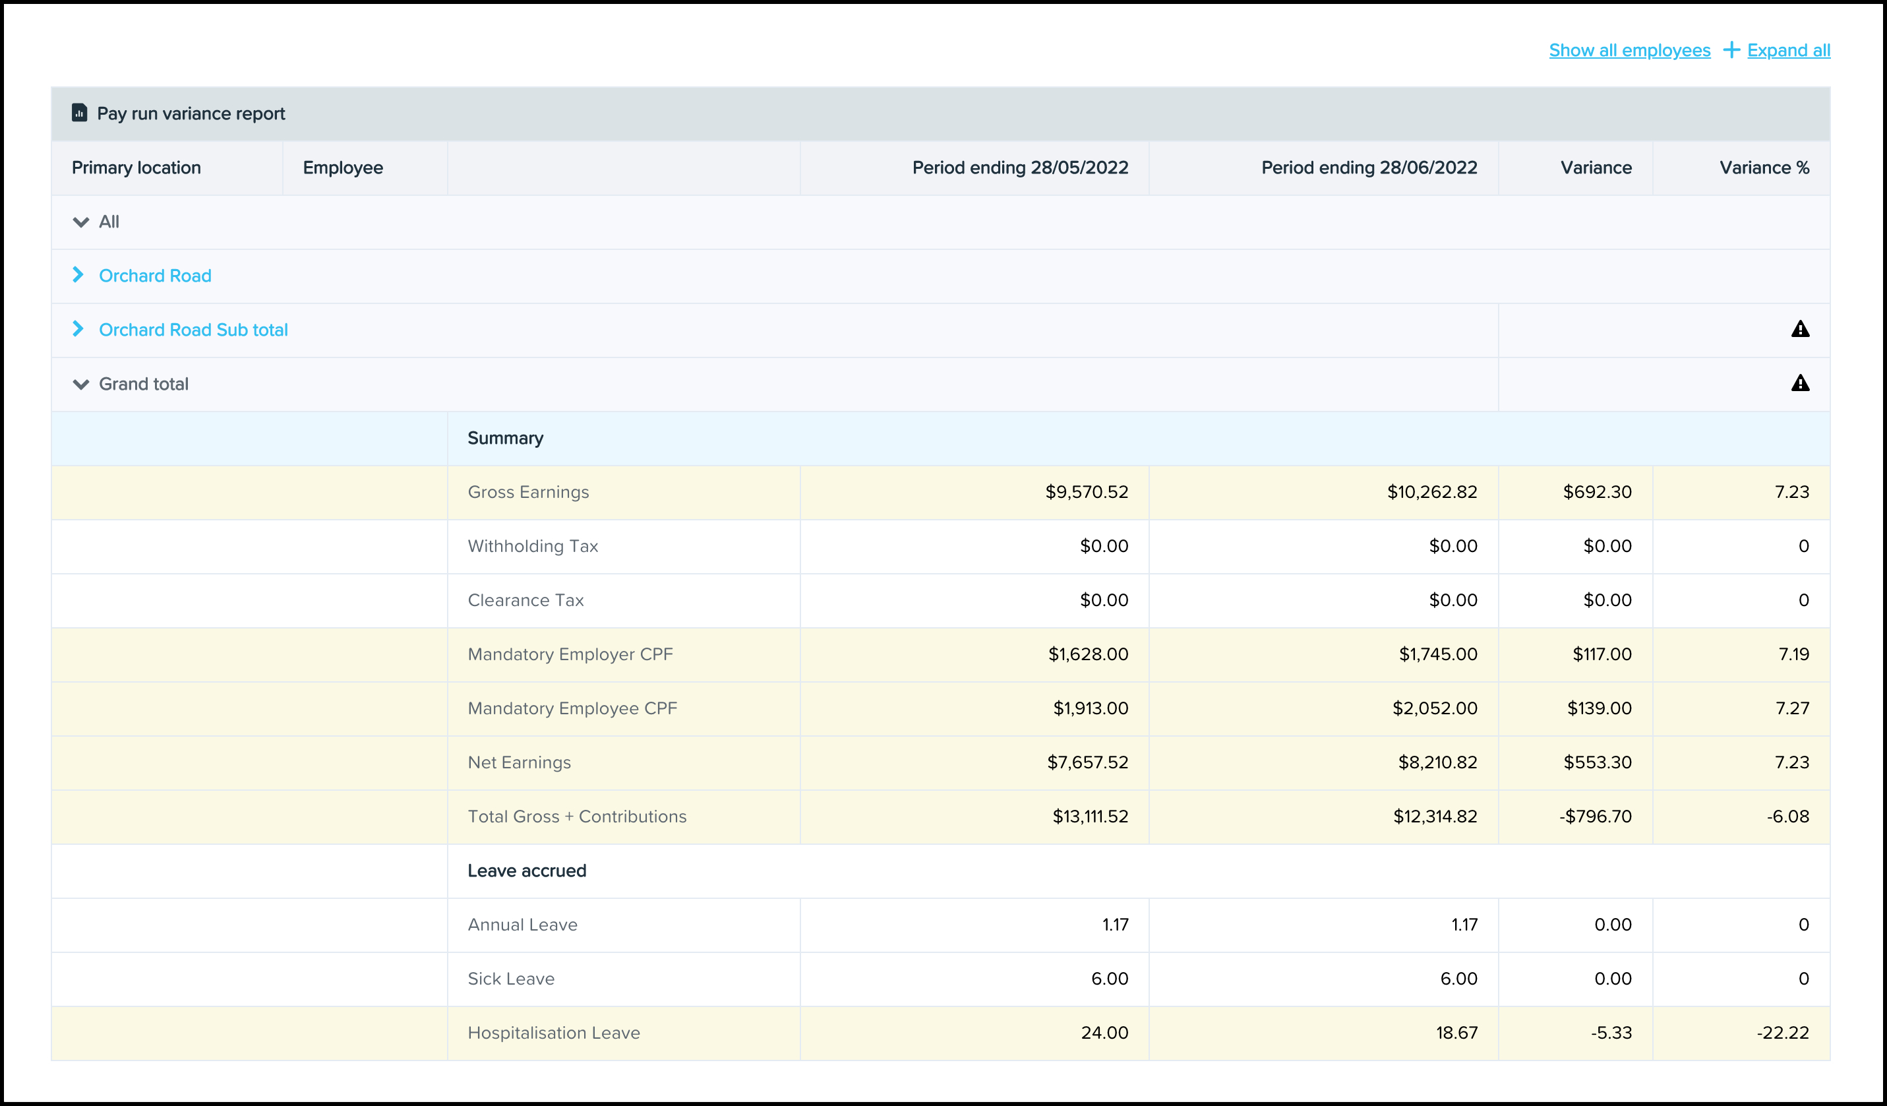The width and height of the screenshot is (1887, 1106).
Task: Click the Expand all link
Action: [x=1788, y=50]
